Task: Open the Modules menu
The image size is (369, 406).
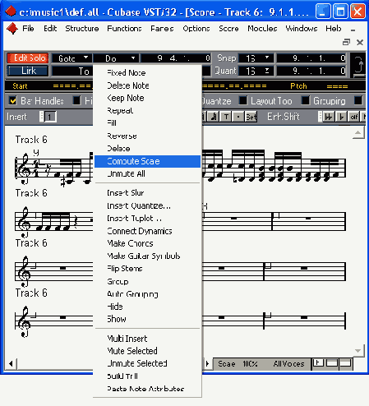Action: tap(262, 29)
